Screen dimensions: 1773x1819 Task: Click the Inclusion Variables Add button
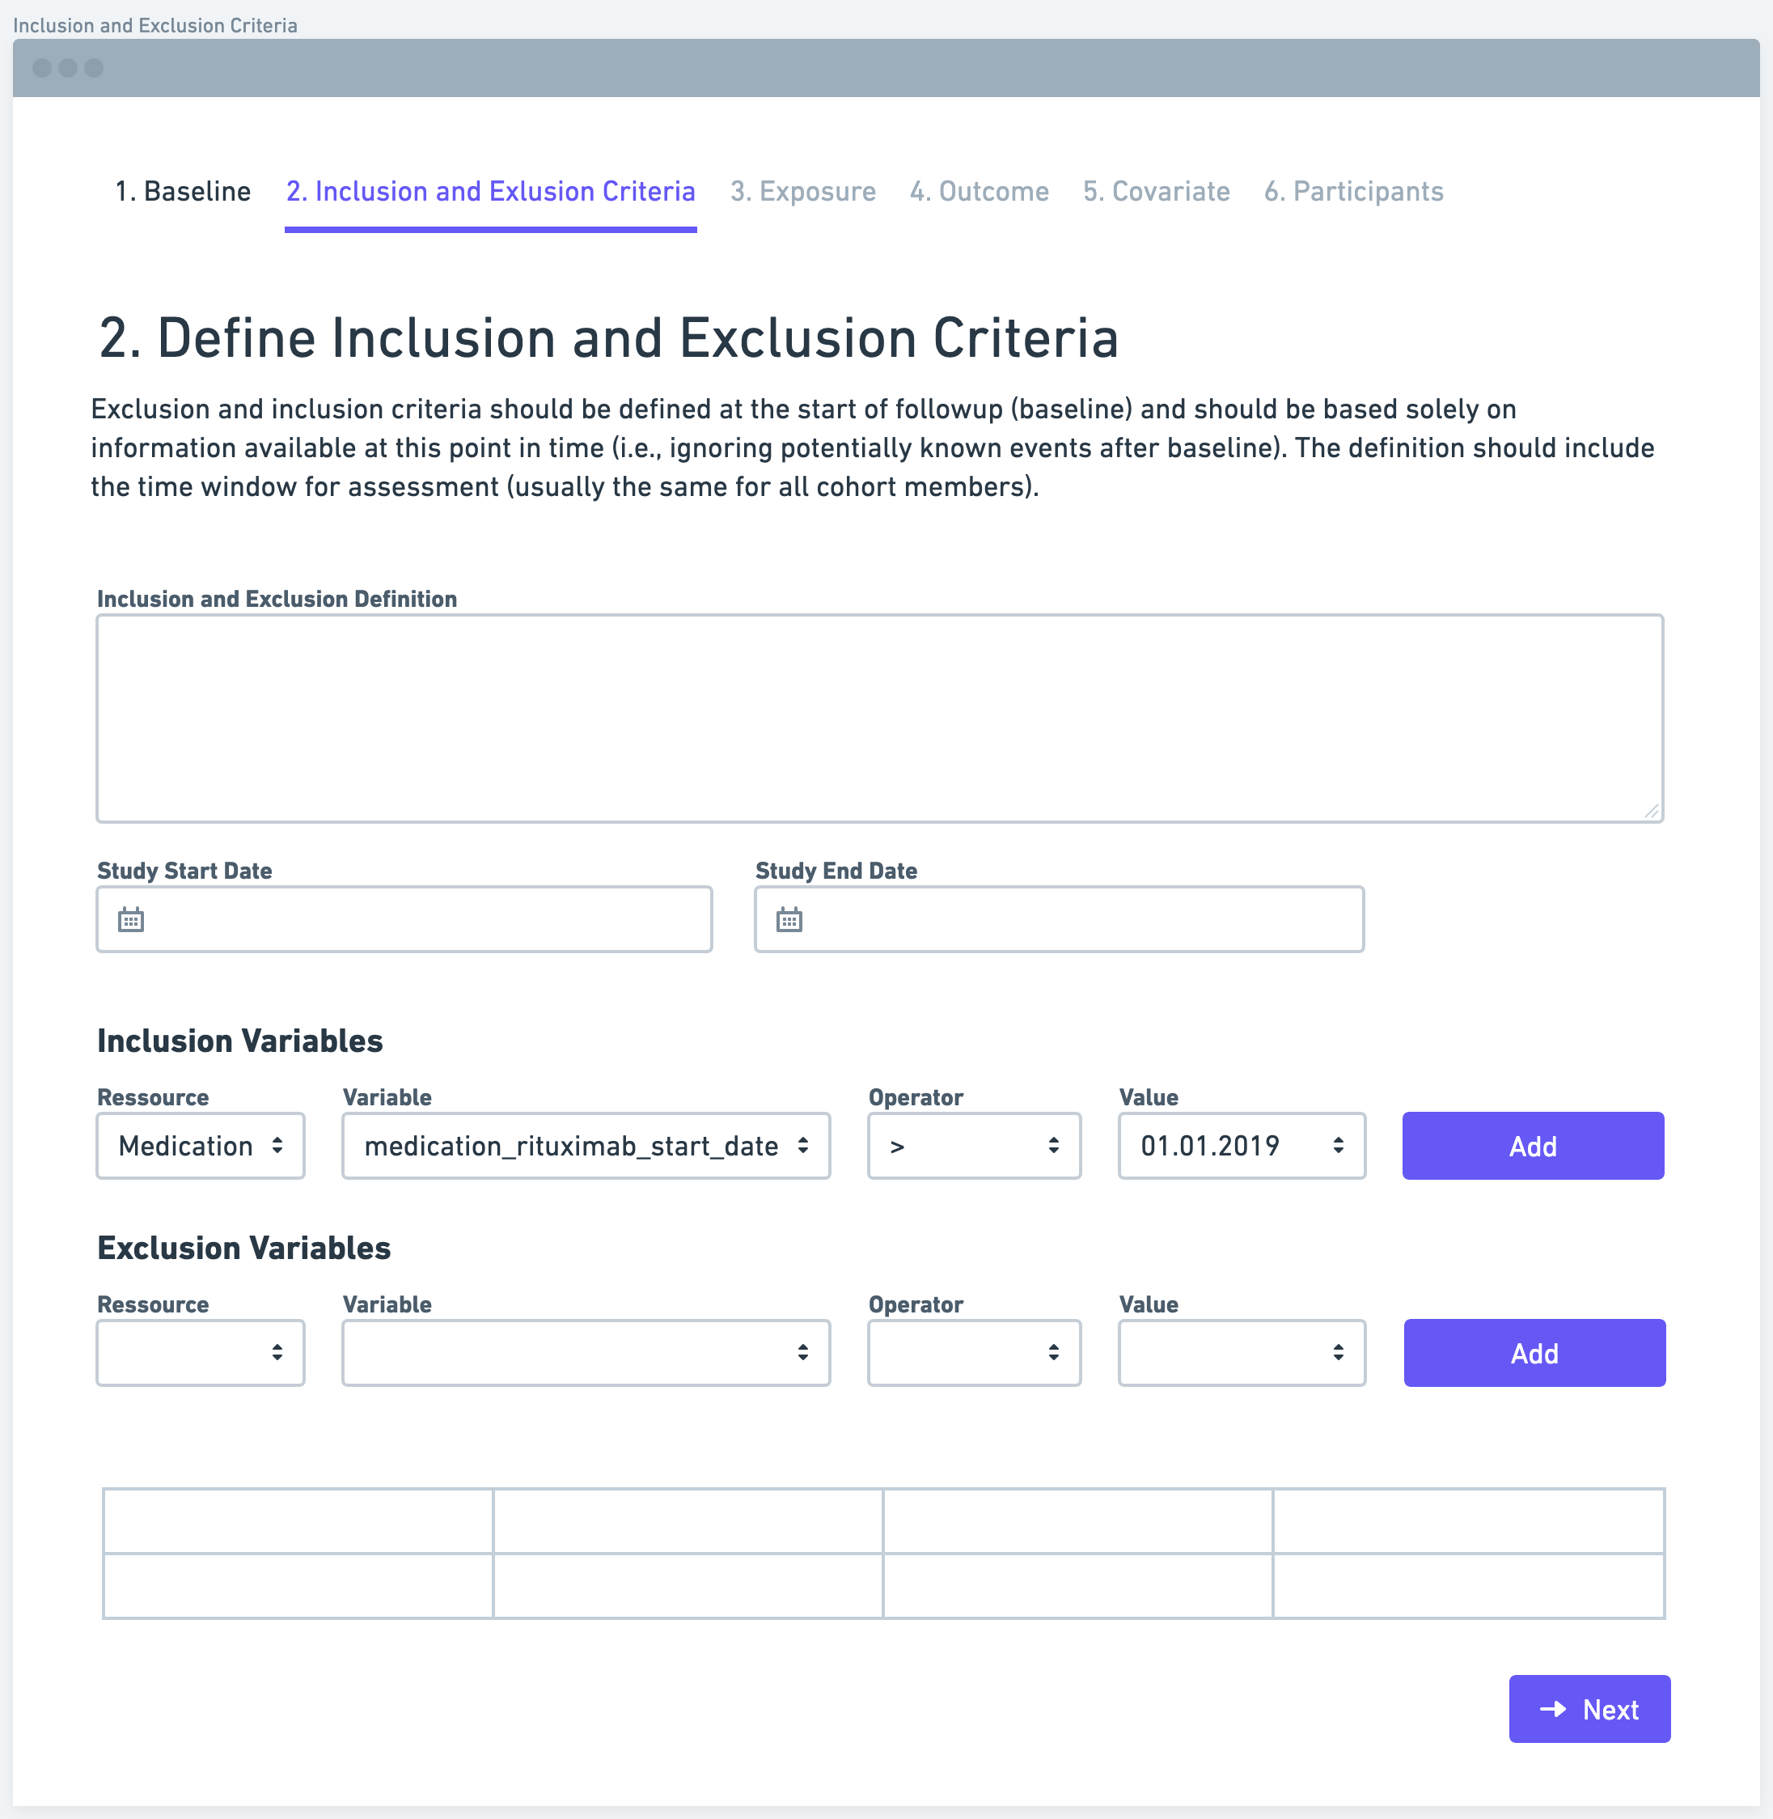point(1533,1145)
